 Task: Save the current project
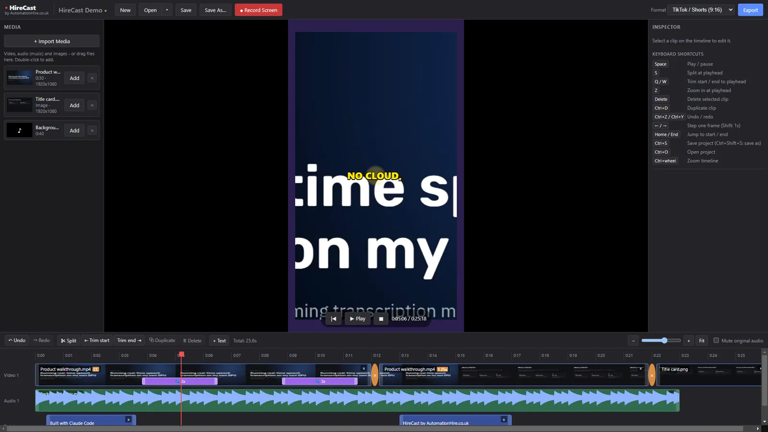click(186, 10)
